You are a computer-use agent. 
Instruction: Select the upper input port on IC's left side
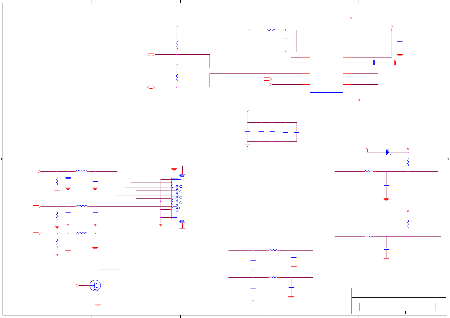pos(268,79)
